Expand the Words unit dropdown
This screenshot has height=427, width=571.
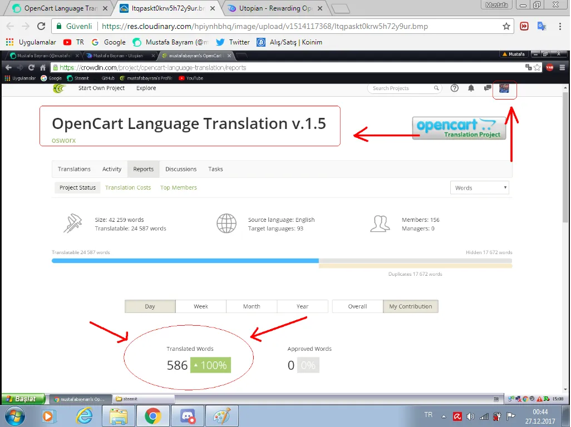coord(480,188)
